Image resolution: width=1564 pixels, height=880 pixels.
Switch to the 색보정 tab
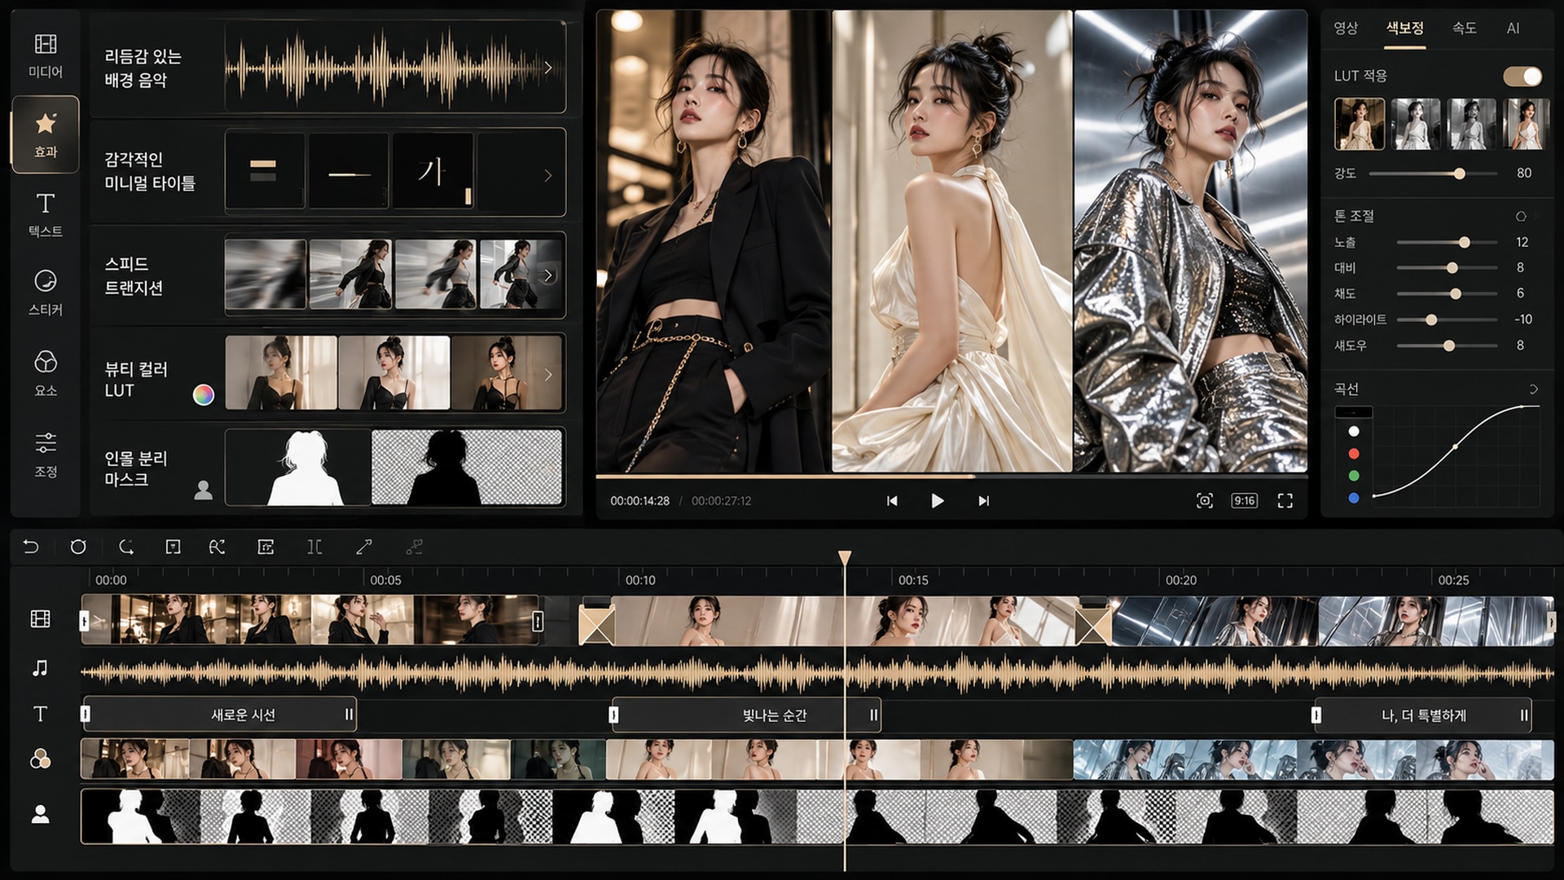coord(1405,28)
